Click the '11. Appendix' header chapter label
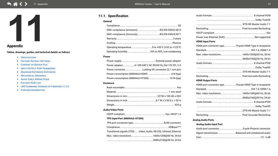Viewport: 278px width, 156px height. pyautogui.click(x=41, y=4)
